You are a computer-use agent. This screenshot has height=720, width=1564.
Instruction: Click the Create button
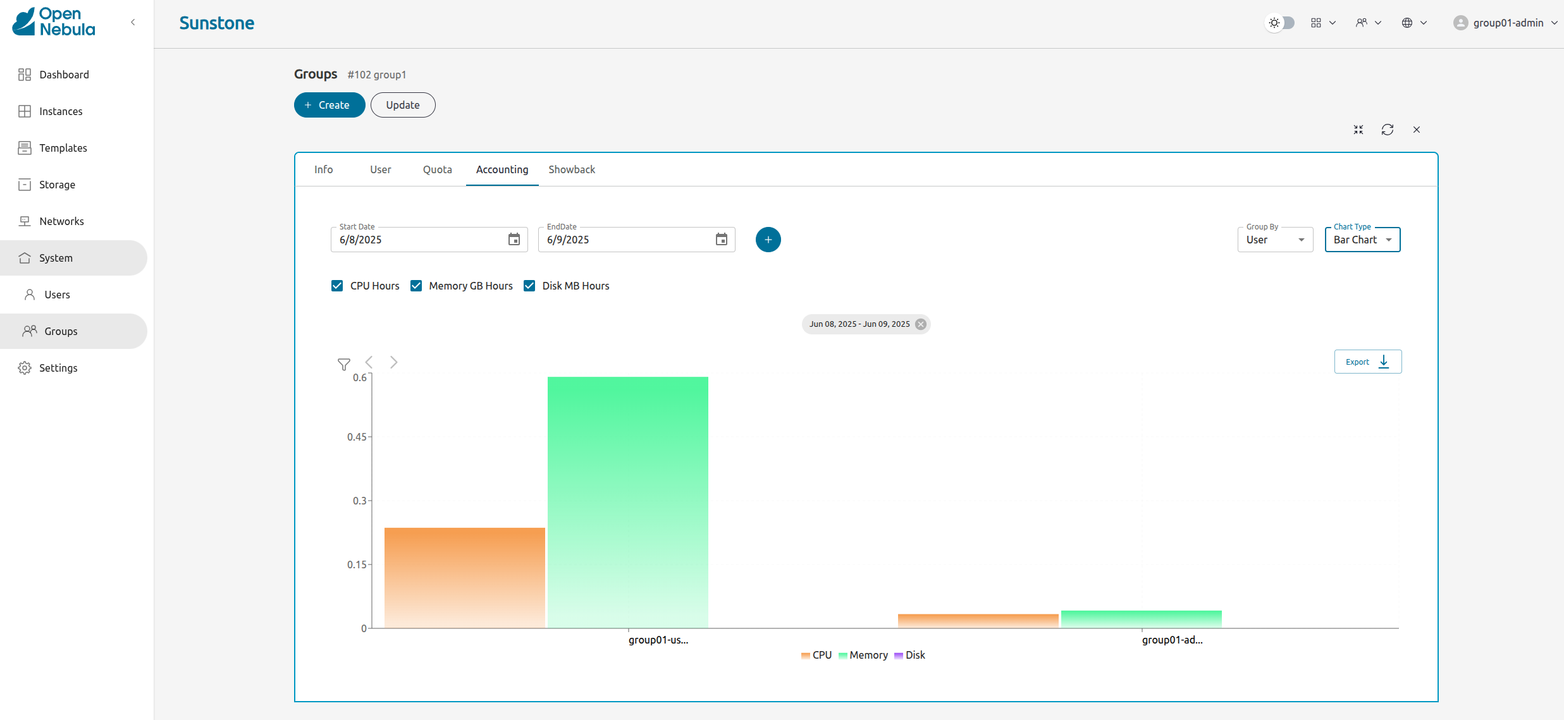pyautogui.click(x=329, y=105)
